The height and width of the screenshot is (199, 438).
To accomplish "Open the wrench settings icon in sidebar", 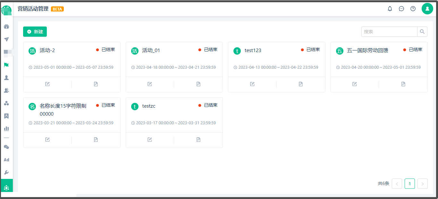I will click(6, 172).
